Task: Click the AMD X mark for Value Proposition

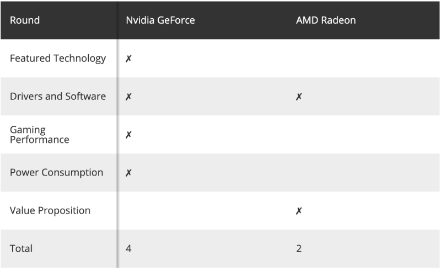Action: [299, 211]
